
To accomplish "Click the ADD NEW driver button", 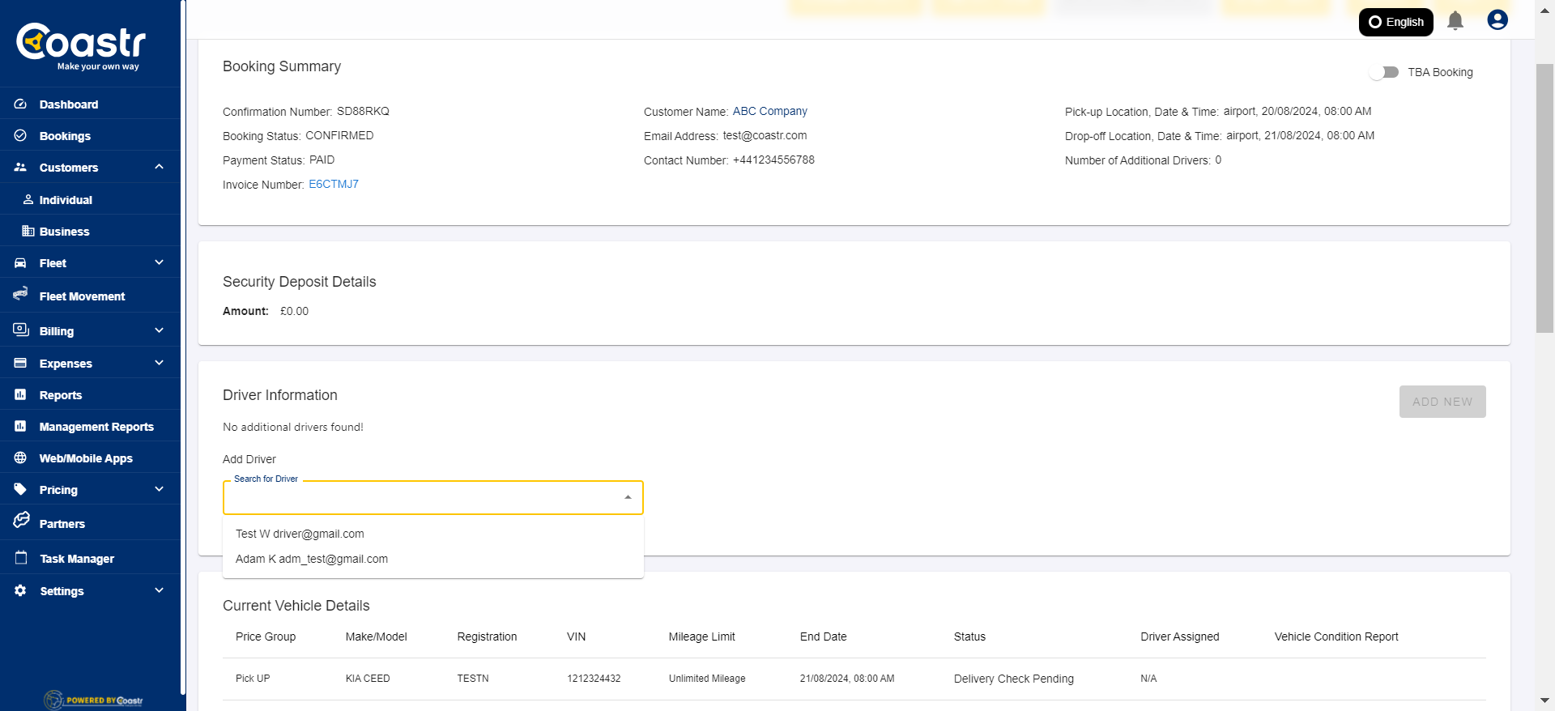I will click(x=1442, y=402).
